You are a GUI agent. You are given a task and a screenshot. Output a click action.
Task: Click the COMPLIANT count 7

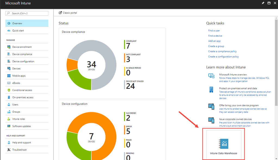[x=128, y=46]
